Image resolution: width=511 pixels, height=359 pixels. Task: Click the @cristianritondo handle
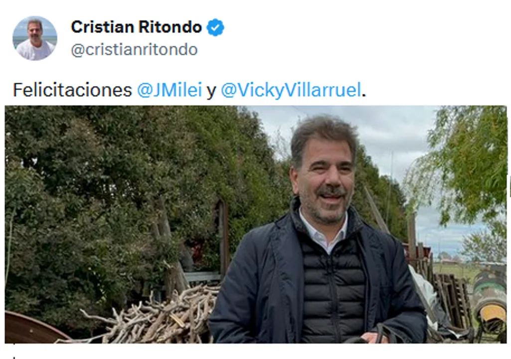point(134,49)
